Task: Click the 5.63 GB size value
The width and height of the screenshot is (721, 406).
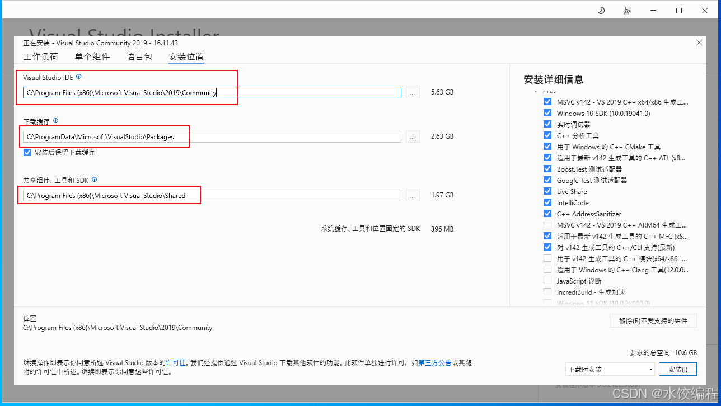Action: (x=442, y=92)
